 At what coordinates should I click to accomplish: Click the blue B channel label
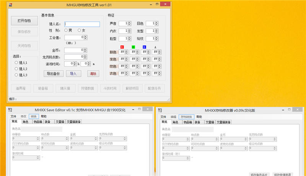[x=144, y=47]
